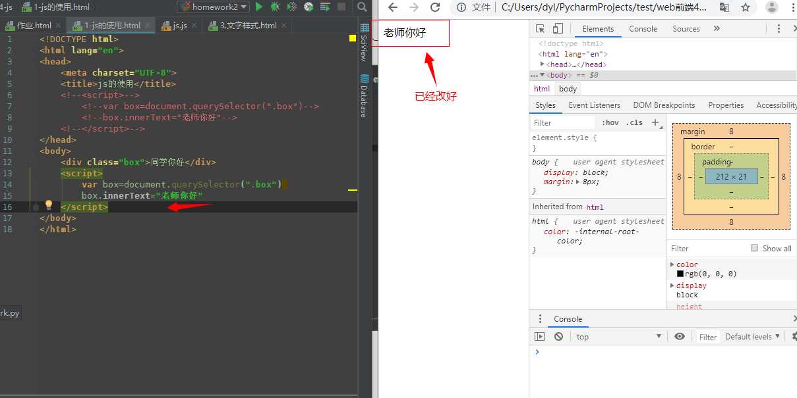Expand the head element in DOM tree

543,64
